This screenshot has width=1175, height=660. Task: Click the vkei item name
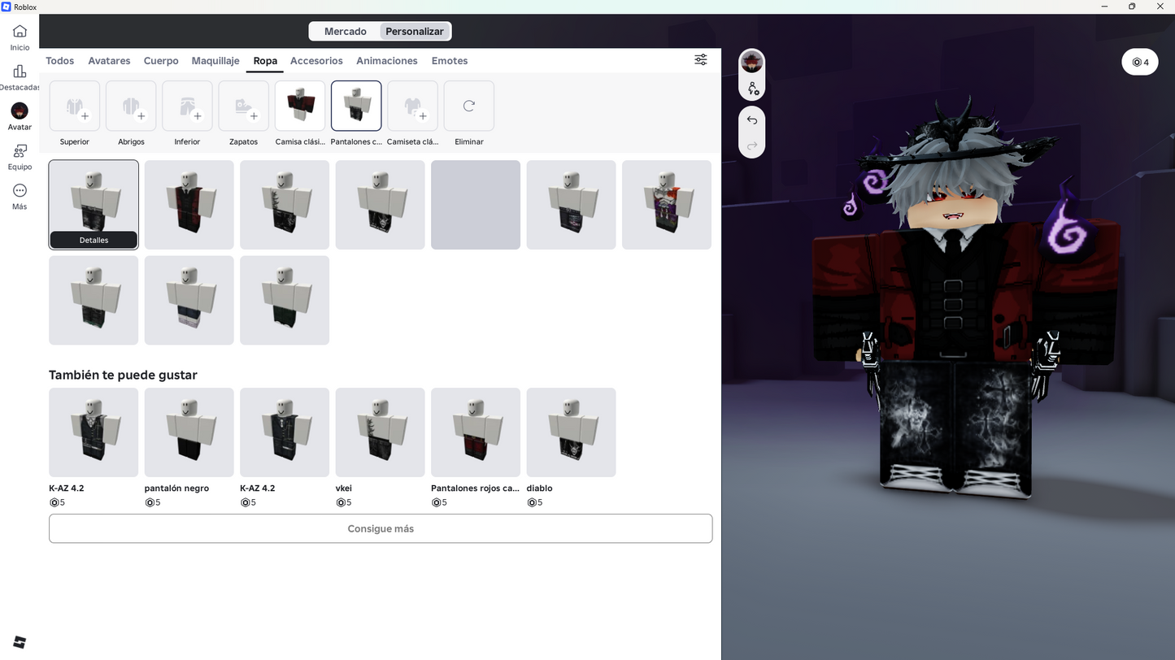click(344, 488)
